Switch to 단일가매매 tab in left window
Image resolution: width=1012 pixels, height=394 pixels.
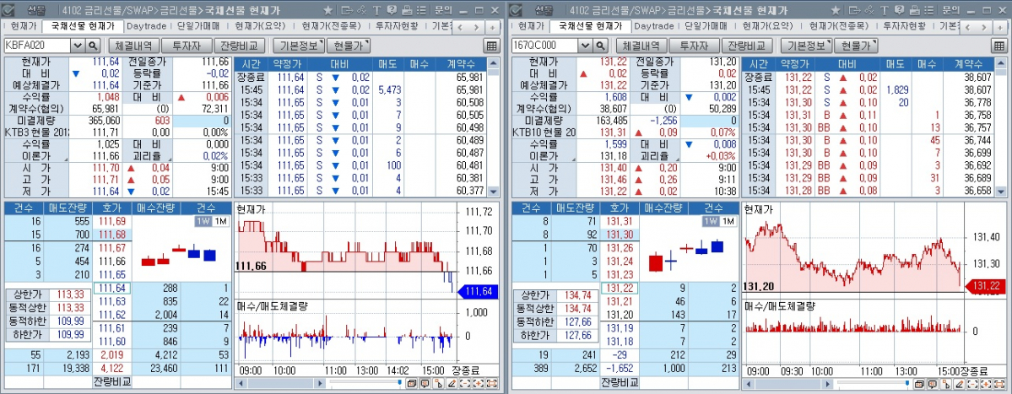[199, 26]
